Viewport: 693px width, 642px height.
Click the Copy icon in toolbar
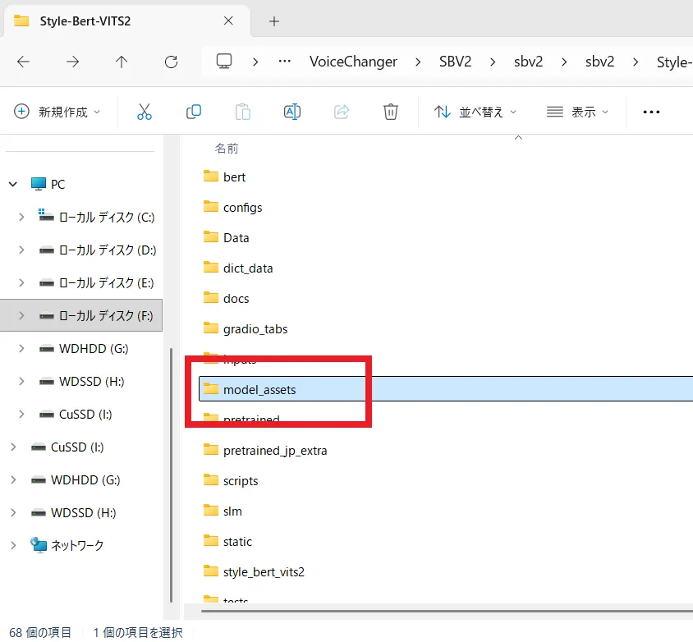click(194, 112)
